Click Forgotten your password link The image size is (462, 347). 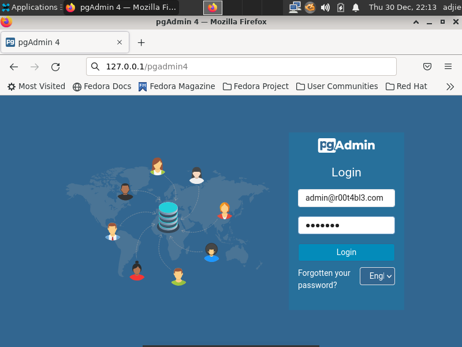click(x=324, y=279)
